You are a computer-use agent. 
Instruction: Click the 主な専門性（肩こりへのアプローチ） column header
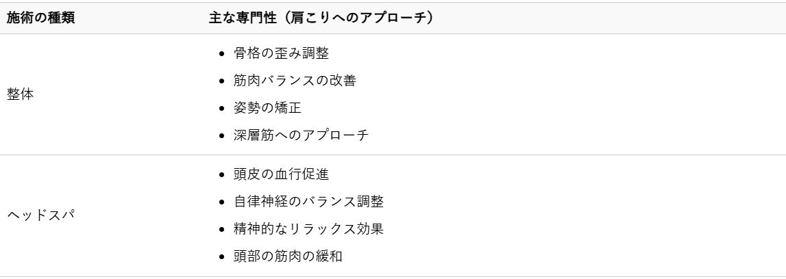click(x=319, y=19)
